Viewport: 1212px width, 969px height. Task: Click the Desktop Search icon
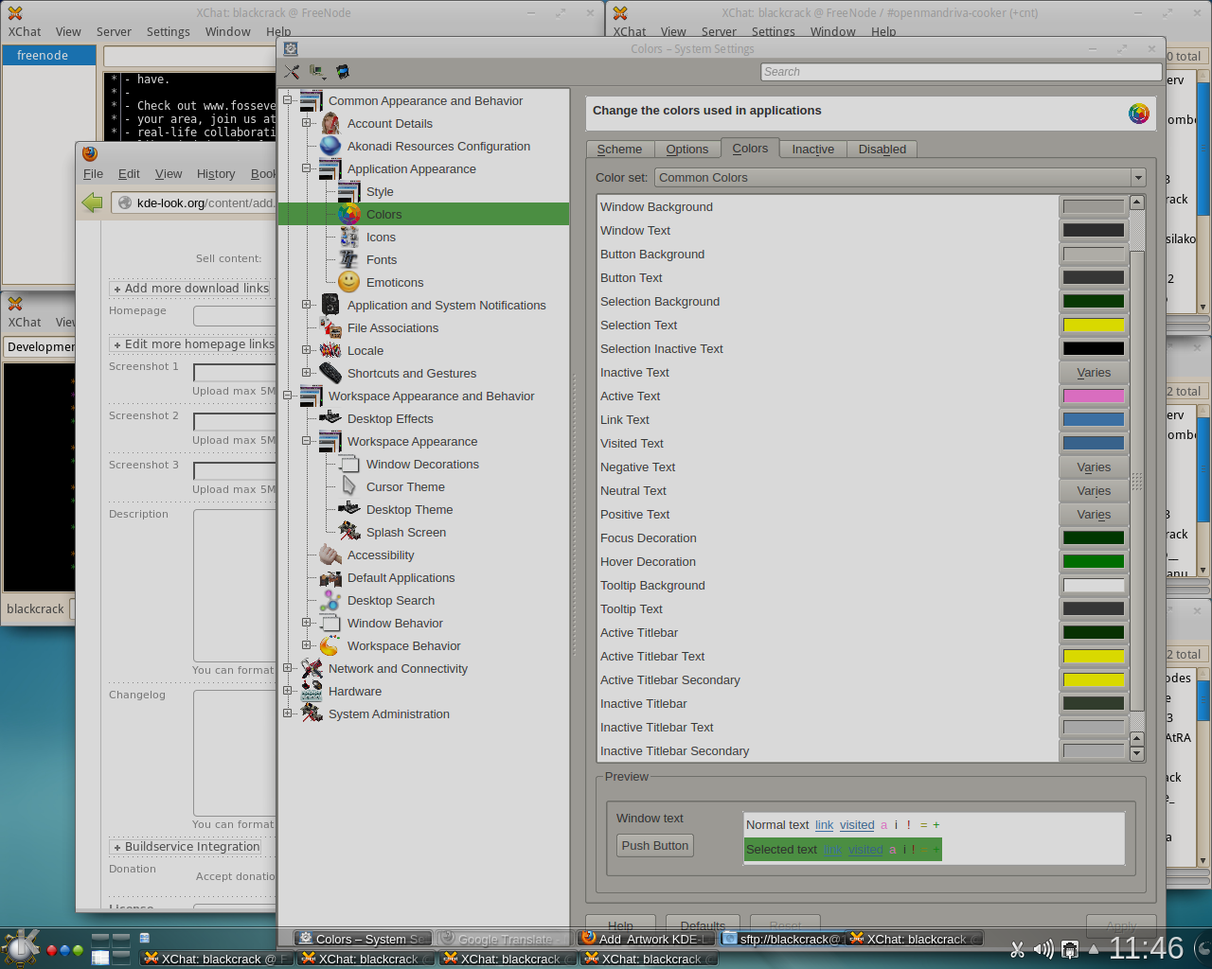pos(330,600)
